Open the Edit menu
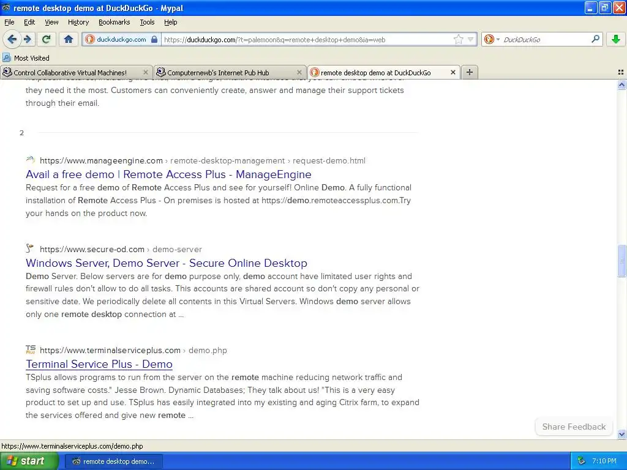The height and width of the screenshot is (470, 627). point(29,22)
